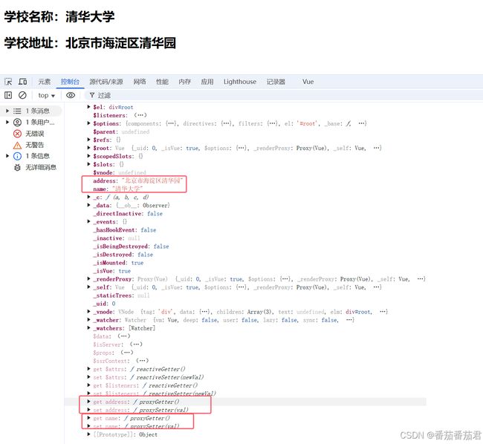Select the 无错误 sidebar filter
The width and height of the screenshot is (483, 444).
click(x=34, y=134)
